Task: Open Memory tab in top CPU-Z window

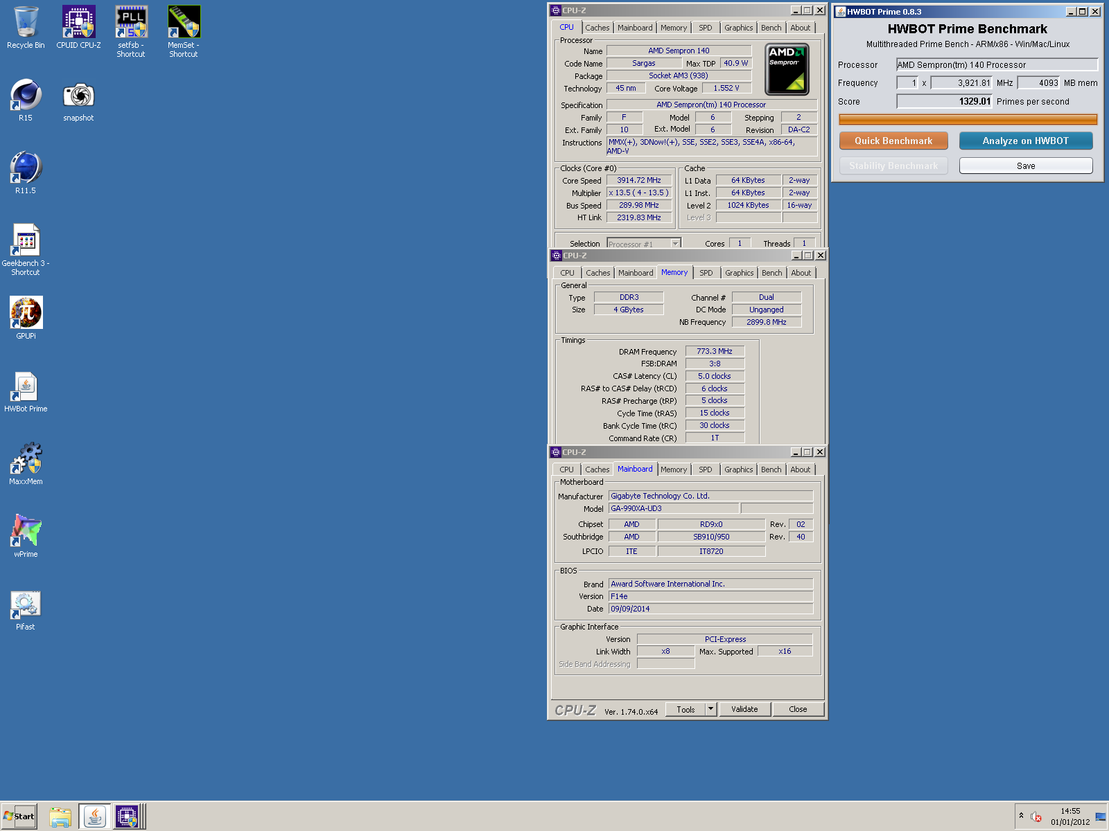Action: tap(674, 28)
